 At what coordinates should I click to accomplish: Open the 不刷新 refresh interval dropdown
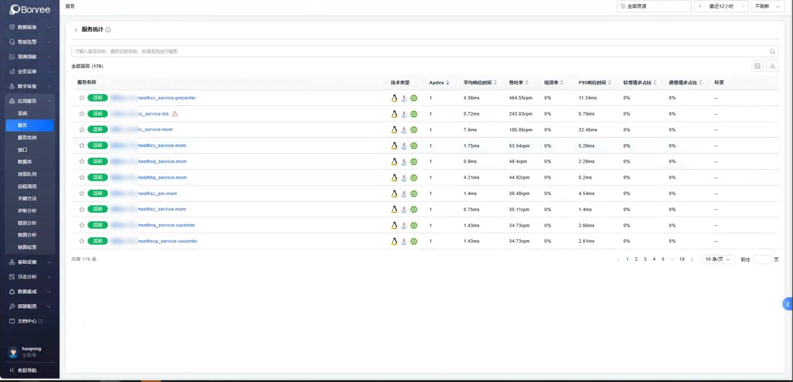[x=768, y=6]
